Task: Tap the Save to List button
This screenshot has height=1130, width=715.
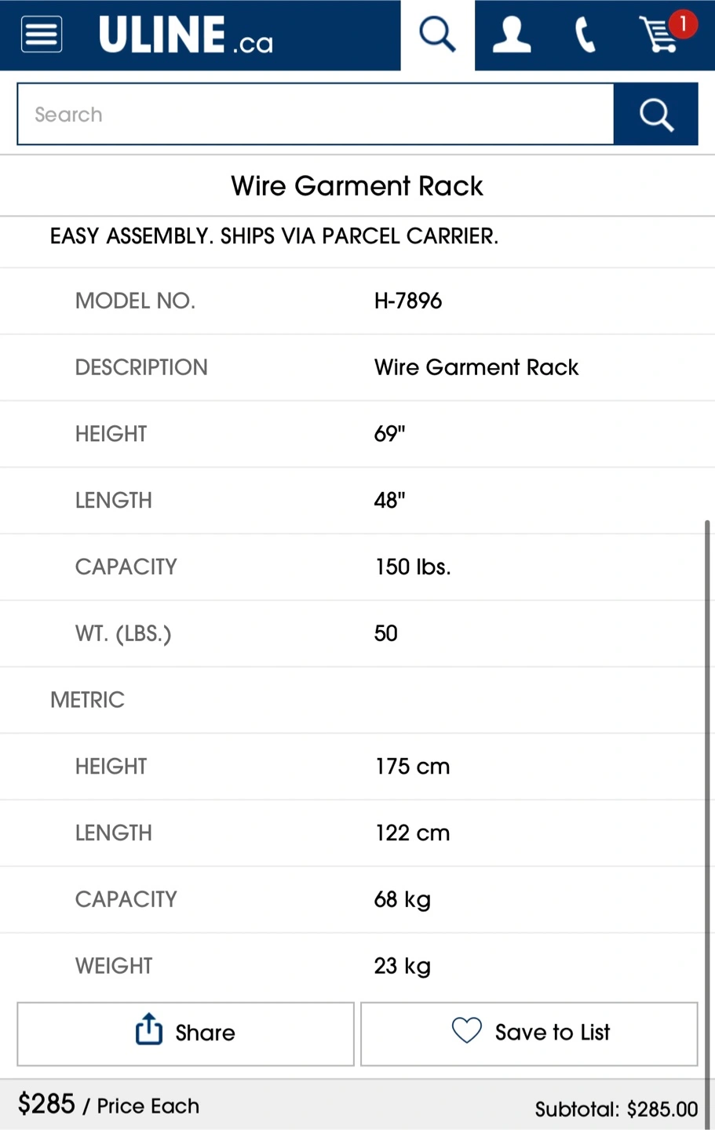Action: [x=529, y=1033]
